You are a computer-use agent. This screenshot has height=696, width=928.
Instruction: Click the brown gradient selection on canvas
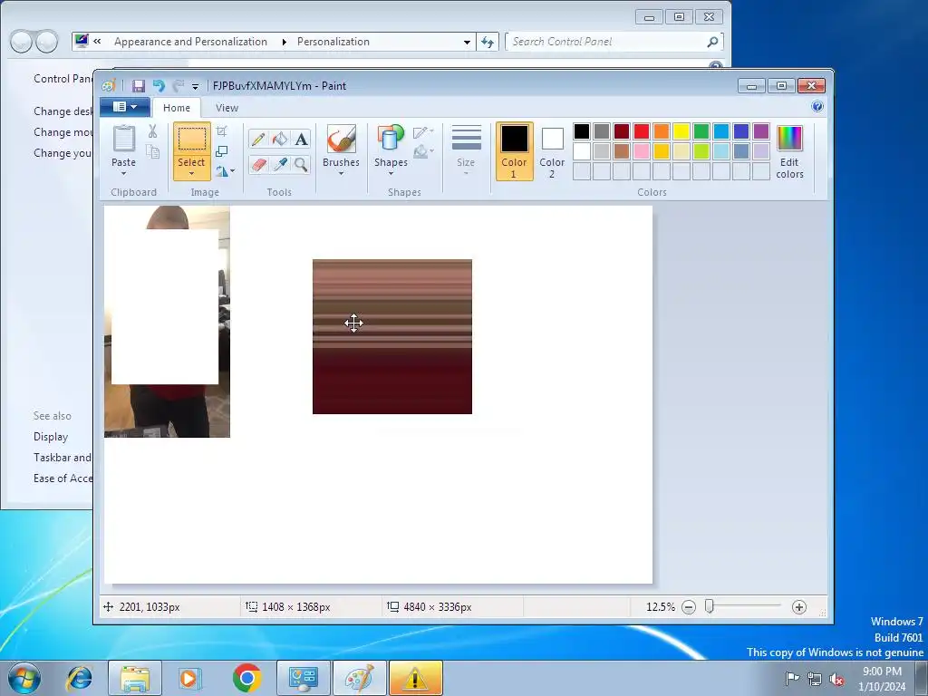(x=392, y=337)
